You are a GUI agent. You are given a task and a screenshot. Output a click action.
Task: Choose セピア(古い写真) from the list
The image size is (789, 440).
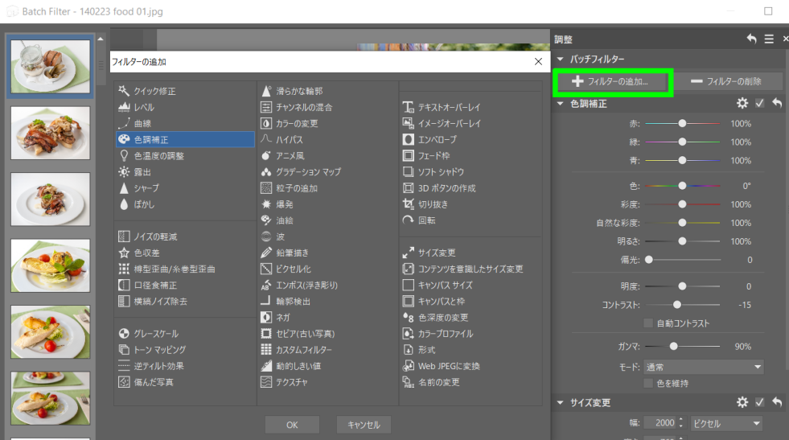[x=305, y=333]
